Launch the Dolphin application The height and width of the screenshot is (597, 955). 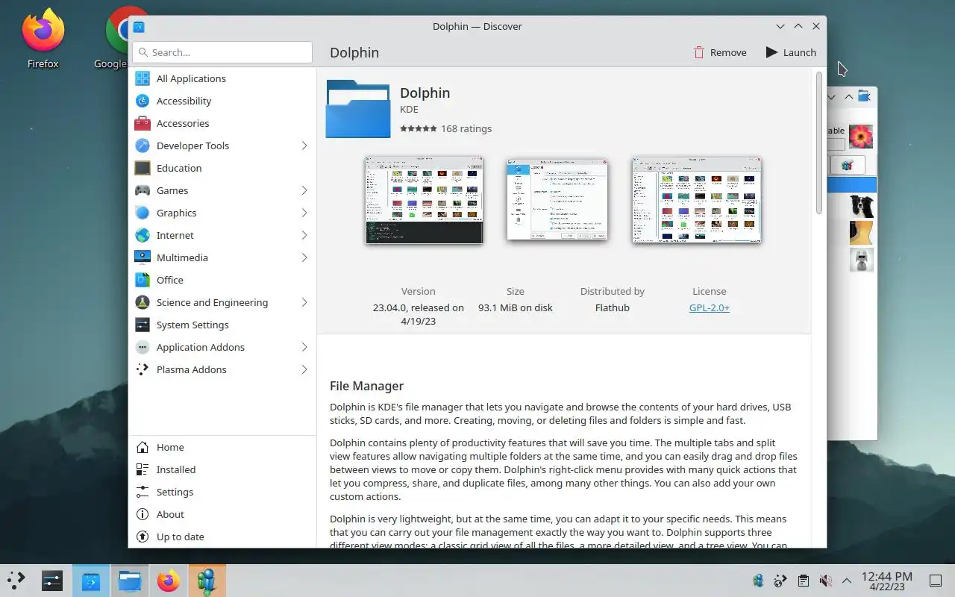point(791,52)
